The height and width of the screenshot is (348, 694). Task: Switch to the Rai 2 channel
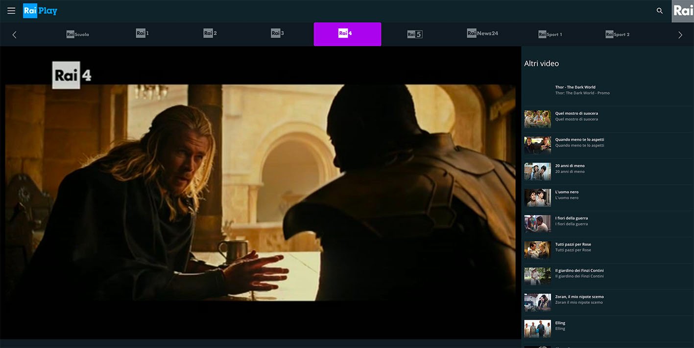click(x=210, y=33)
